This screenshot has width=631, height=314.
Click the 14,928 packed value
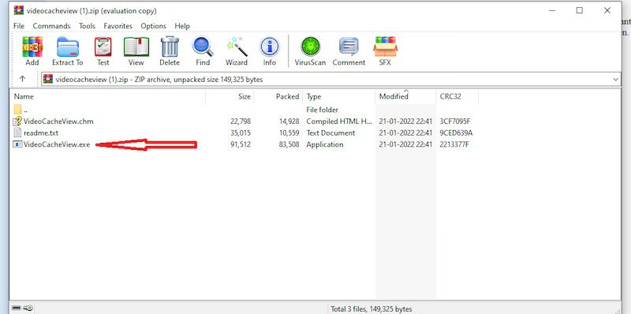point(289,121)
